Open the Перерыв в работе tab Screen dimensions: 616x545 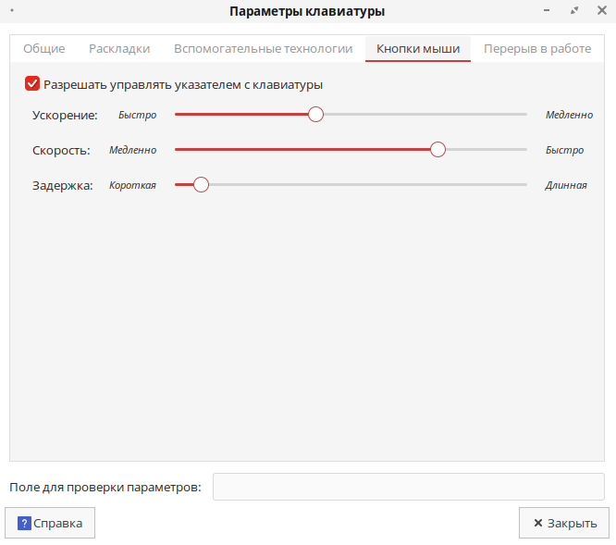pyautogui.click(x=536, y=48)
